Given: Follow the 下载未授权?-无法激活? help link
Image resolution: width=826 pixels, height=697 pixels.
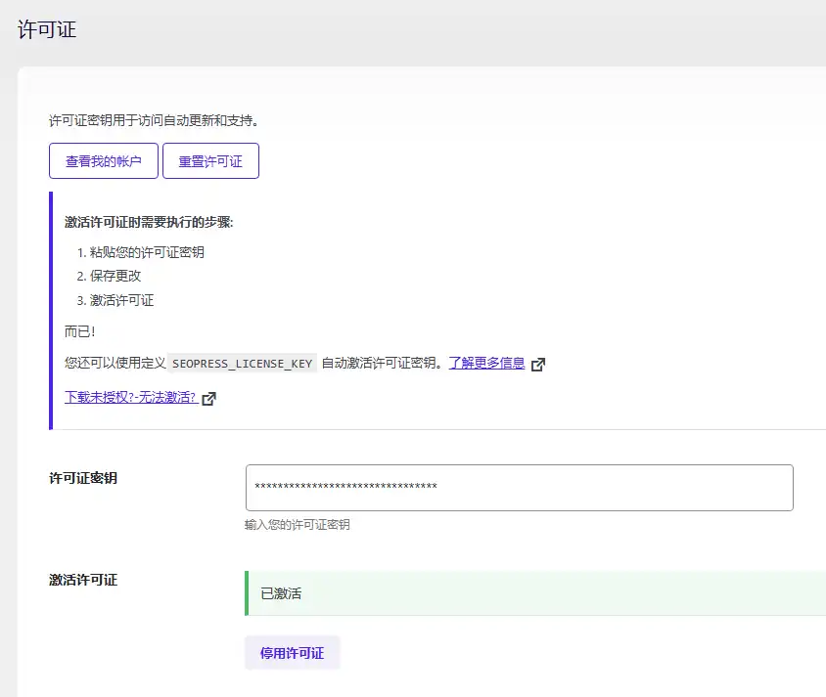Looking at the screenshot, I should tap(133, 398).
